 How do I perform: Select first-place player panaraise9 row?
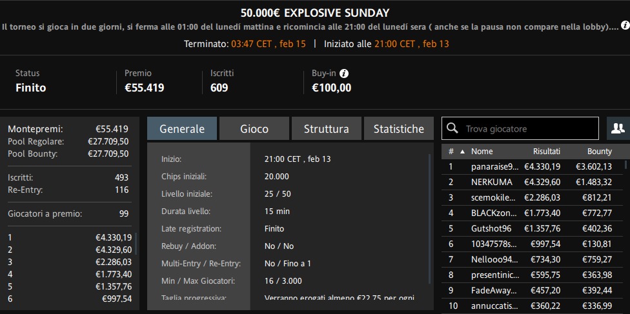tap(536, 166)
